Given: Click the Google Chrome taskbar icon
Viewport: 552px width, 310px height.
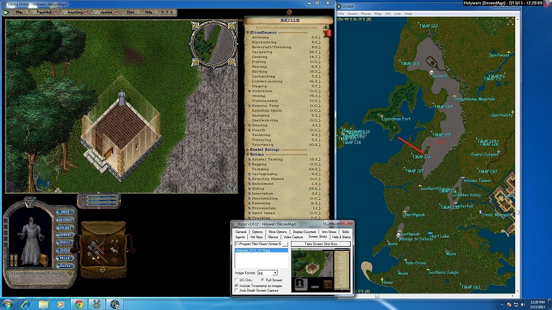Looking at the screenshot, I should click(79, 304).
